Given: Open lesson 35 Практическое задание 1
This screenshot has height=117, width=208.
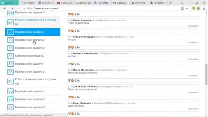Looking at the screenshot, I should point(32,91).
